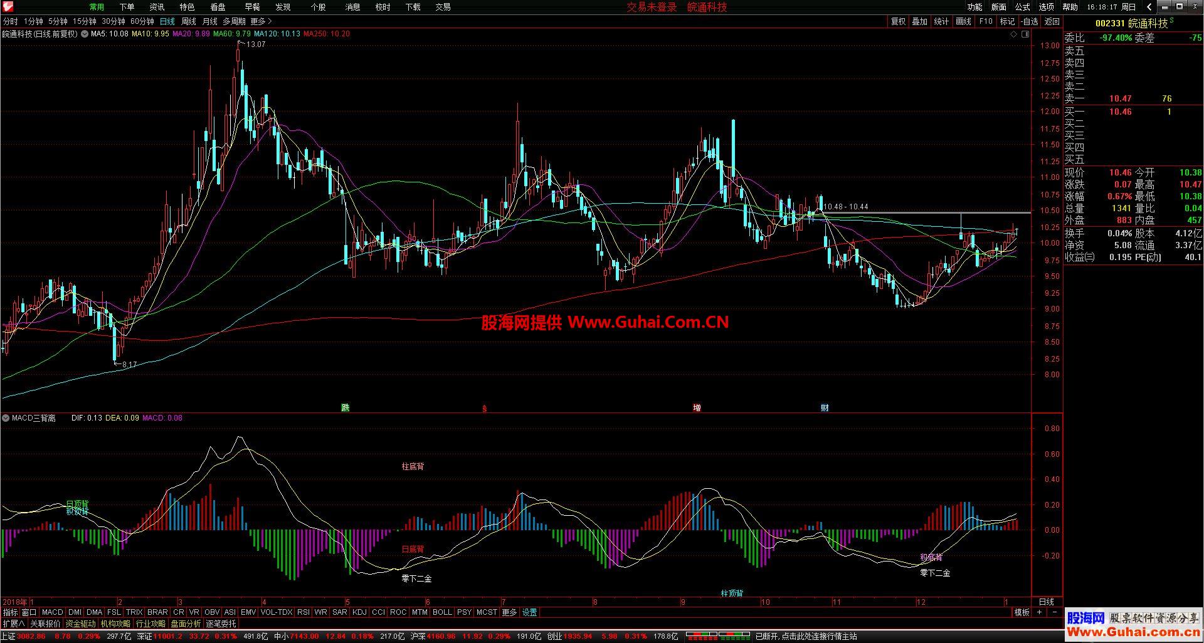1204x643 pixels.
Task: Click the 返回 back button
Action: 1052,21
